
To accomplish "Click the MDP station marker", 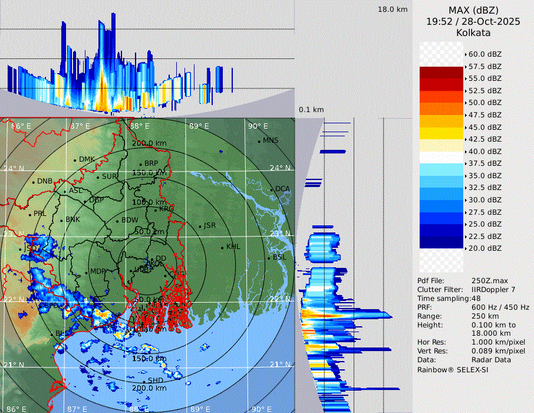I will pos(86,272).
